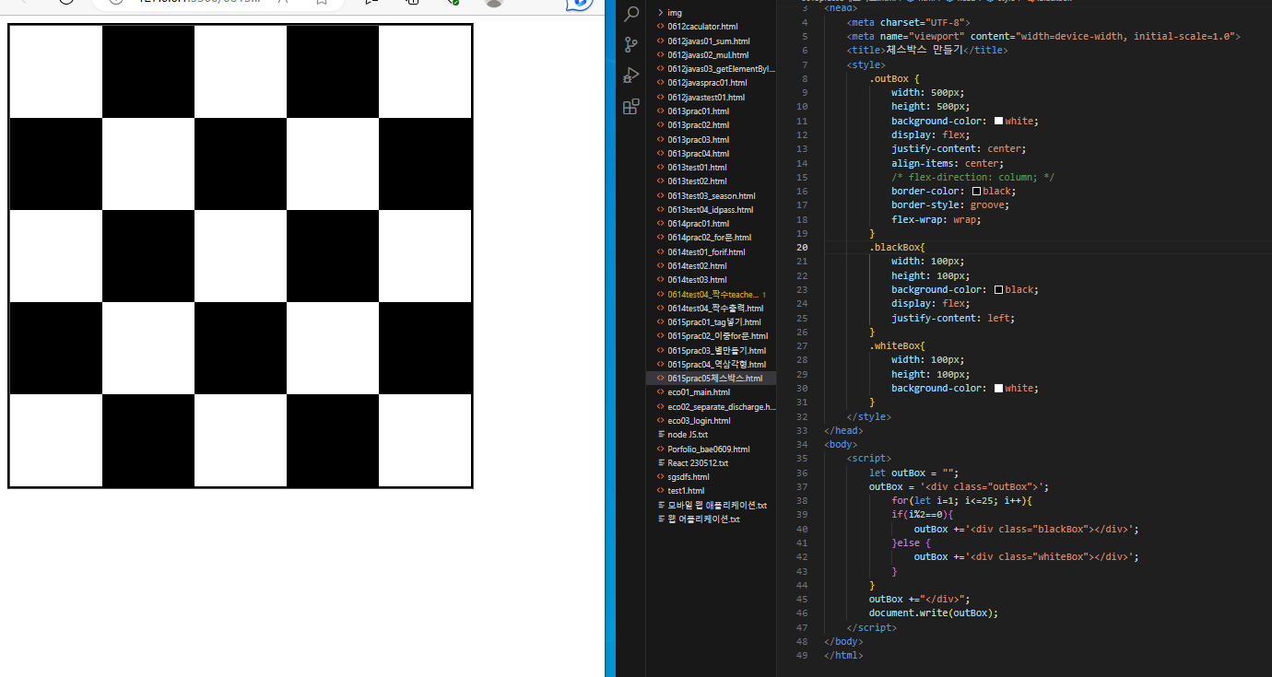Open 0615prac03_별만들기.html

click(716, 350)
